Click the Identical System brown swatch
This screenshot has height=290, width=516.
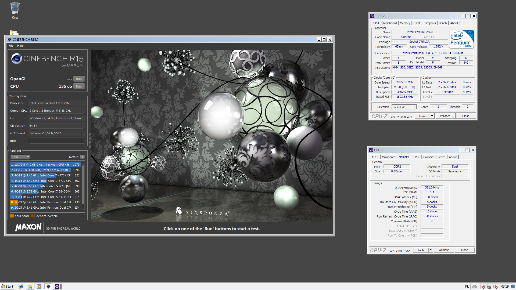(x=33, y=216)
